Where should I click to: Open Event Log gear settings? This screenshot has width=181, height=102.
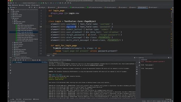(169, 58)
